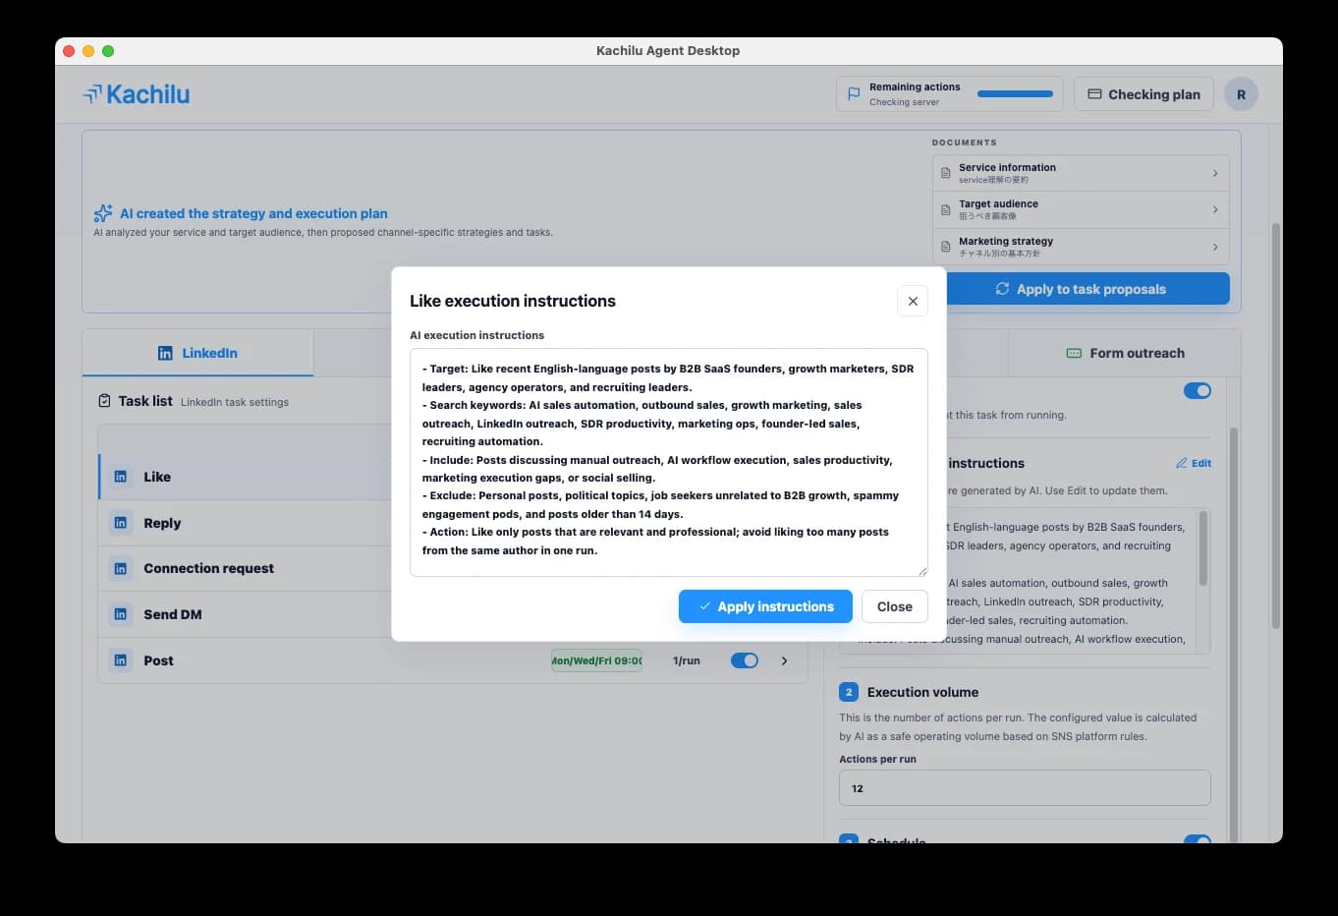Toggle the Schedule switch at the panel bottom

point(1198,840)
